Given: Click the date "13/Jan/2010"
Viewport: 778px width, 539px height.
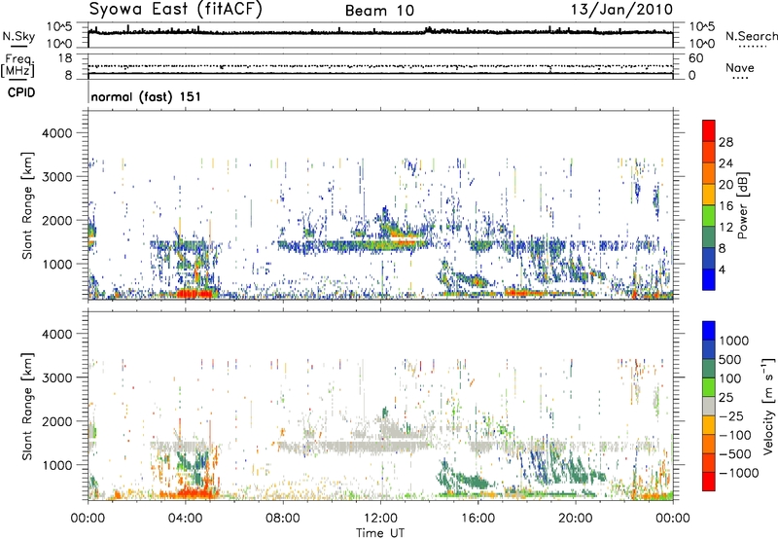Looking at the screenshot, I should (621, 9).
